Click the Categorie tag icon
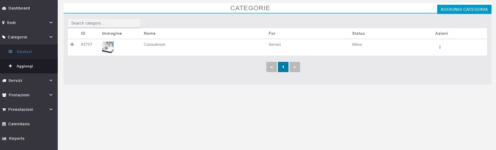Viewport: 496px width, 150px height. coord(4,37)
